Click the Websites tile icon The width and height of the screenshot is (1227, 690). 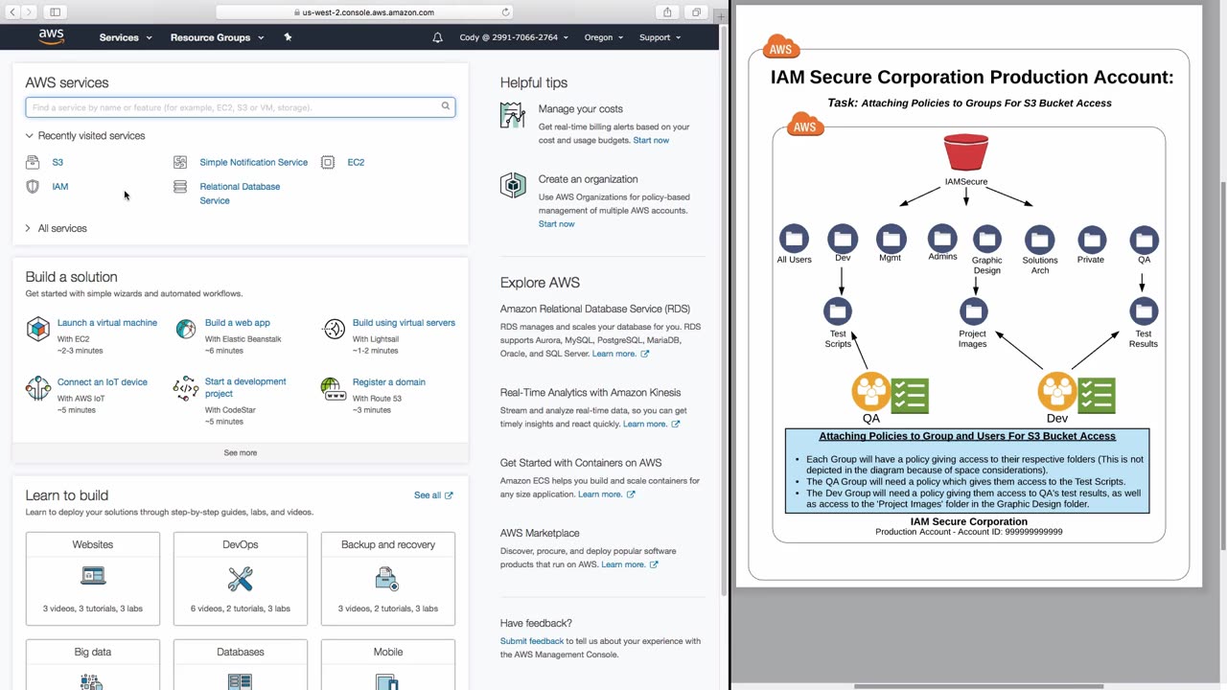pos(93,576)
